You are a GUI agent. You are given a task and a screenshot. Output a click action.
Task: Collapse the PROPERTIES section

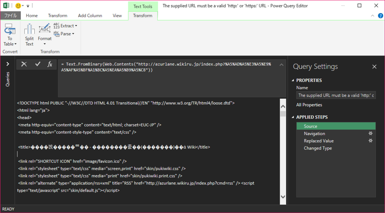click(293, 80)
